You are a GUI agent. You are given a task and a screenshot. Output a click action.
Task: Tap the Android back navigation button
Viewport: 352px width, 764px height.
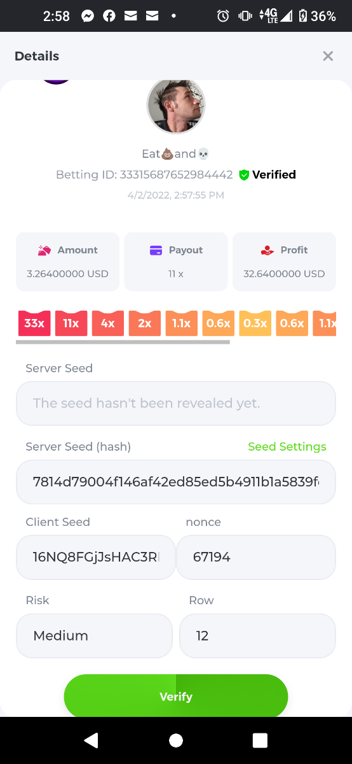pyautogui.click(x=91, y=740)
